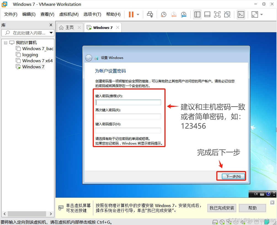This screenshot has height=225, width=277.
Task: Select 我的计算机 in the library tree
Action: [x=26, y=43]
